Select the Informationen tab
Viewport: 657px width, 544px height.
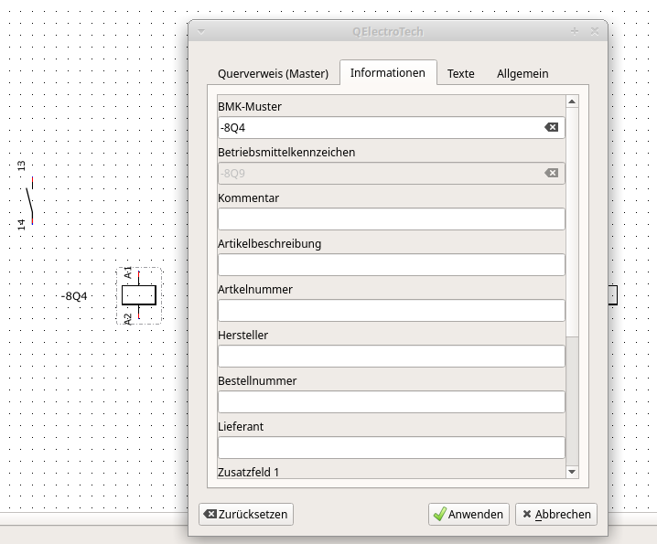pos(387,72)
